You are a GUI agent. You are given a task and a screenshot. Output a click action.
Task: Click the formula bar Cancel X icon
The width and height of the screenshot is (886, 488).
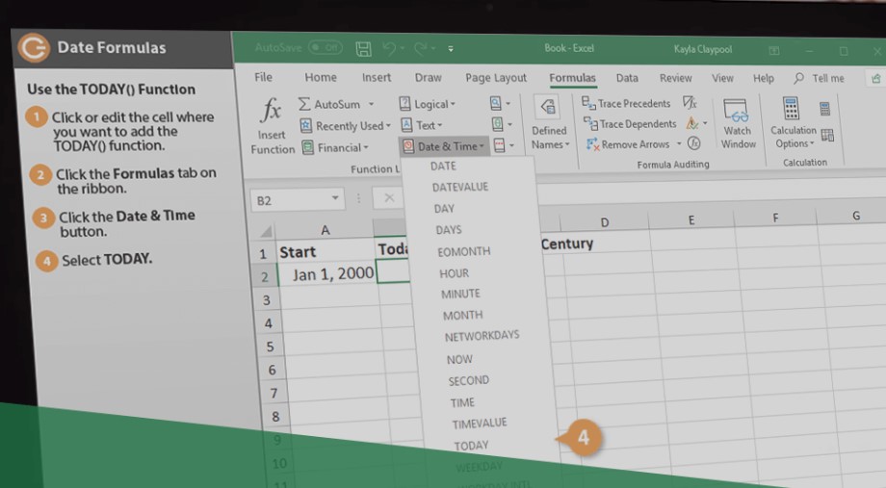click(x=389, y=197)
